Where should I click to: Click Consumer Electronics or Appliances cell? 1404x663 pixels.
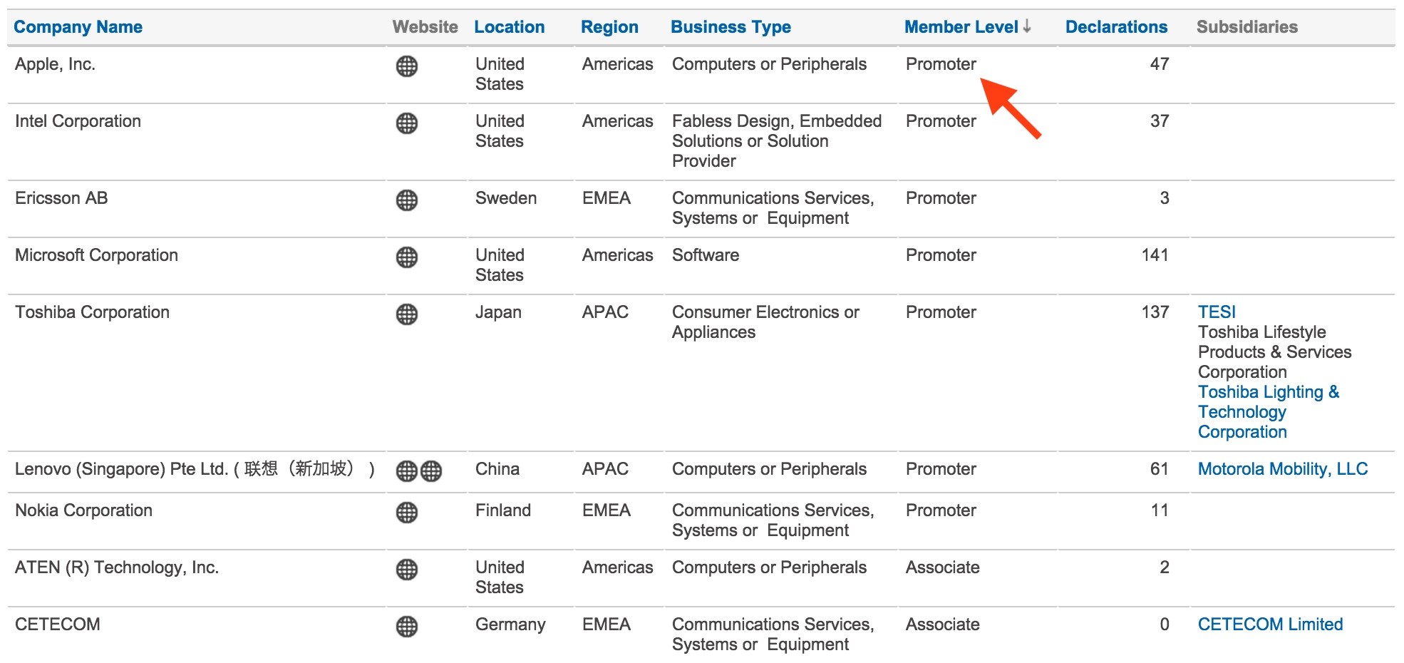[765, 322]
